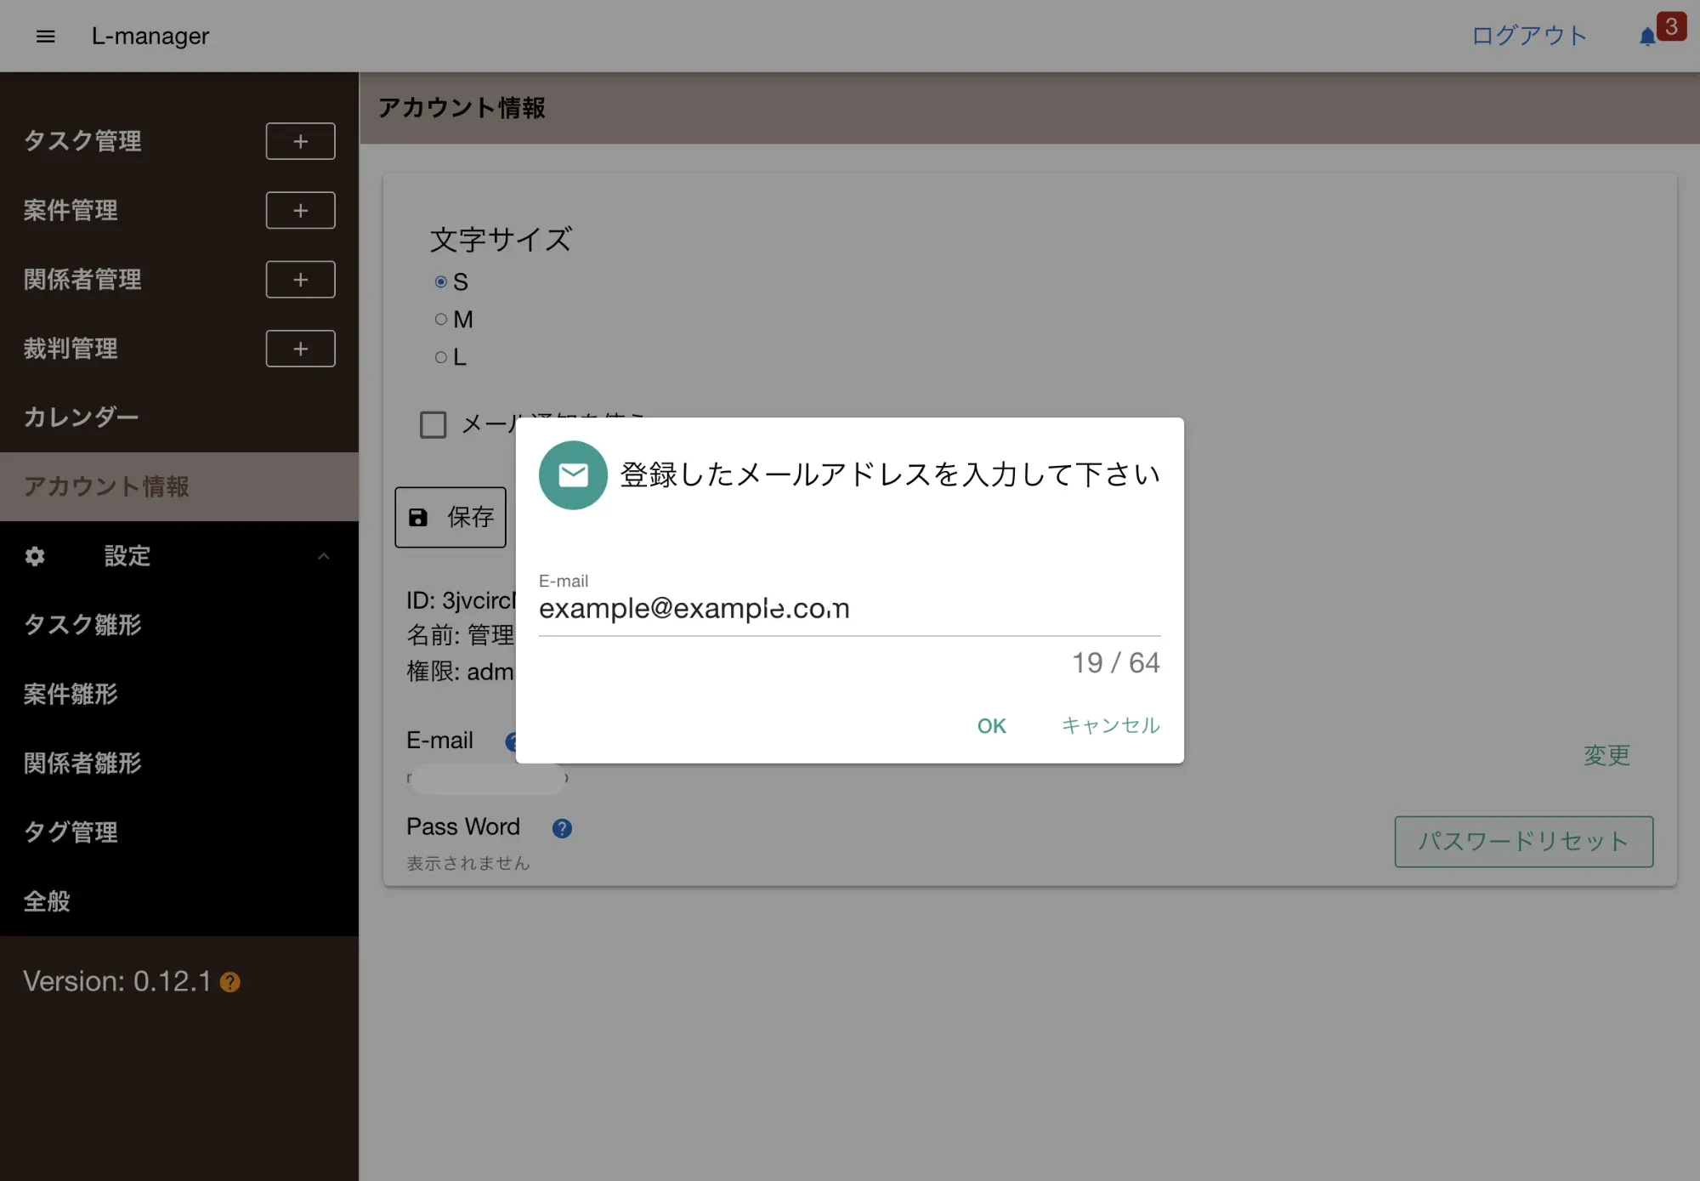The height and width of the screenshot is (1181, 1700).
Task: Select font size M radio button
Action: (x=440, y=320)
